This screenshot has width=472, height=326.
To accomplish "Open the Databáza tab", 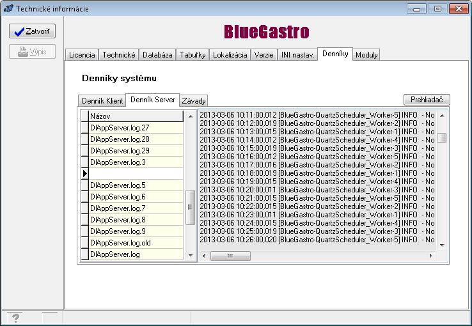I will (157, 55).
